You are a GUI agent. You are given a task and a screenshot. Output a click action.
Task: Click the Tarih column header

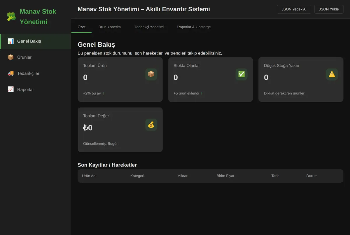pos(275,176)
